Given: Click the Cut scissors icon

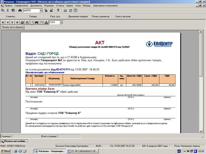Looking at the screenshot, I should tap(8, 10).
